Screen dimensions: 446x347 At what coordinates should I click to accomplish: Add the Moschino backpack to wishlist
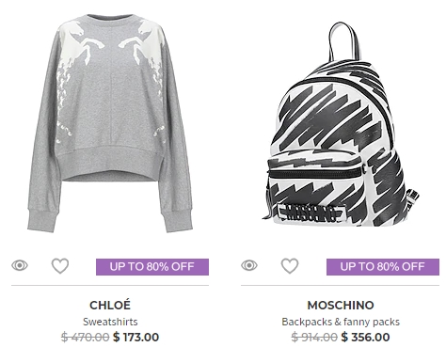290,266
